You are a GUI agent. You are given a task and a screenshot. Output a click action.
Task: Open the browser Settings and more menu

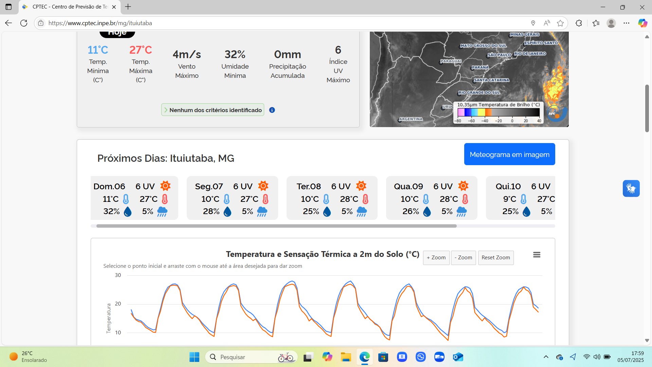click(627, 23)
